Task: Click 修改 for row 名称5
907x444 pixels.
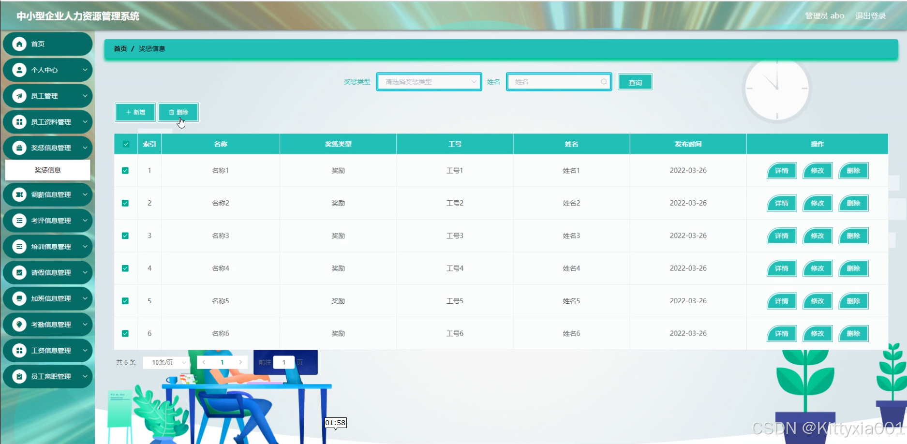Action: (818, 301)
